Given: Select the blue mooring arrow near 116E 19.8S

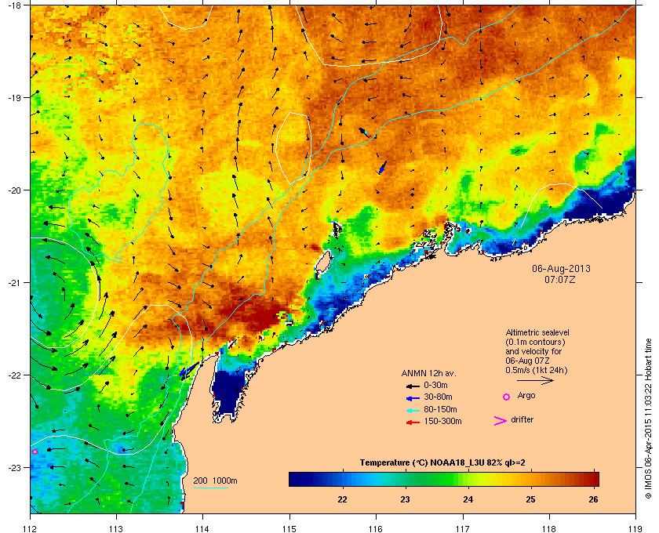Looking at the screenshot, I should (x=382, y=167).
